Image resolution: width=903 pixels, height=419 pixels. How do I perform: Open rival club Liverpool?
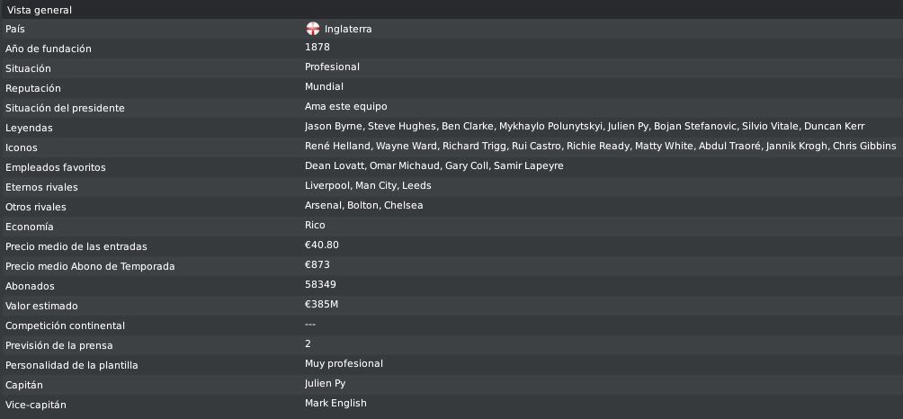[327, 185]
